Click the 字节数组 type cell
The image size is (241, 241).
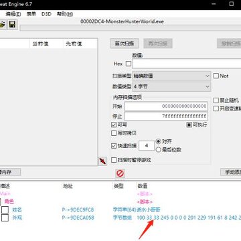pyautogui.click(x=123, y=218)
